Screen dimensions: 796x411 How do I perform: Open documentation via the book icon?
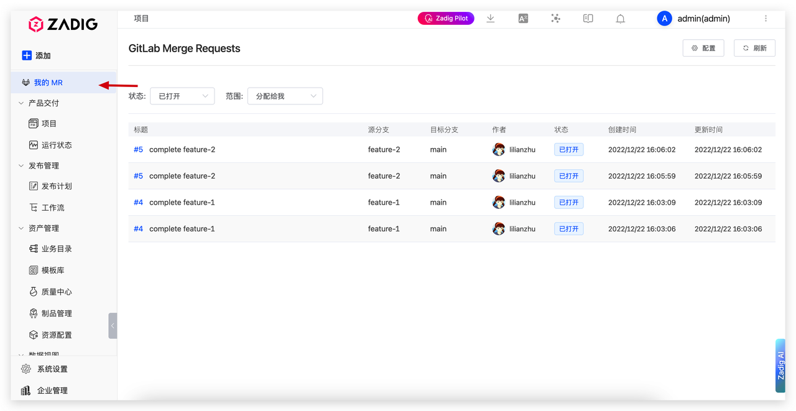click(588, 18)
